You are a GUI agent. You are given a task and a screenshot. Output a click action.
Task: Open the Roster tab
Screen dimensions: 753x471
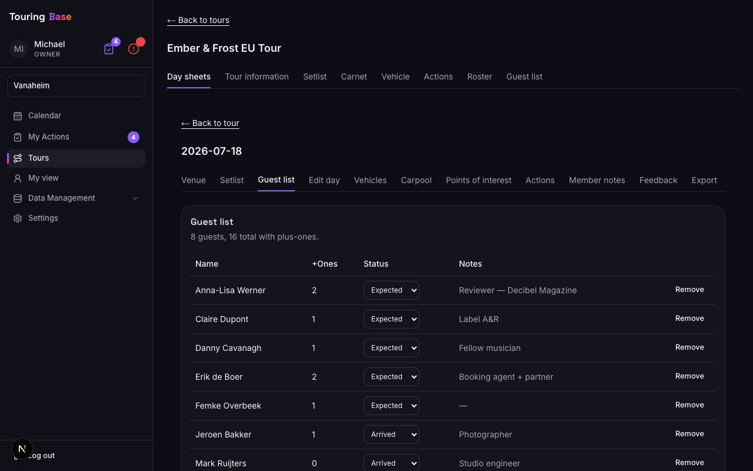point(479,77)
